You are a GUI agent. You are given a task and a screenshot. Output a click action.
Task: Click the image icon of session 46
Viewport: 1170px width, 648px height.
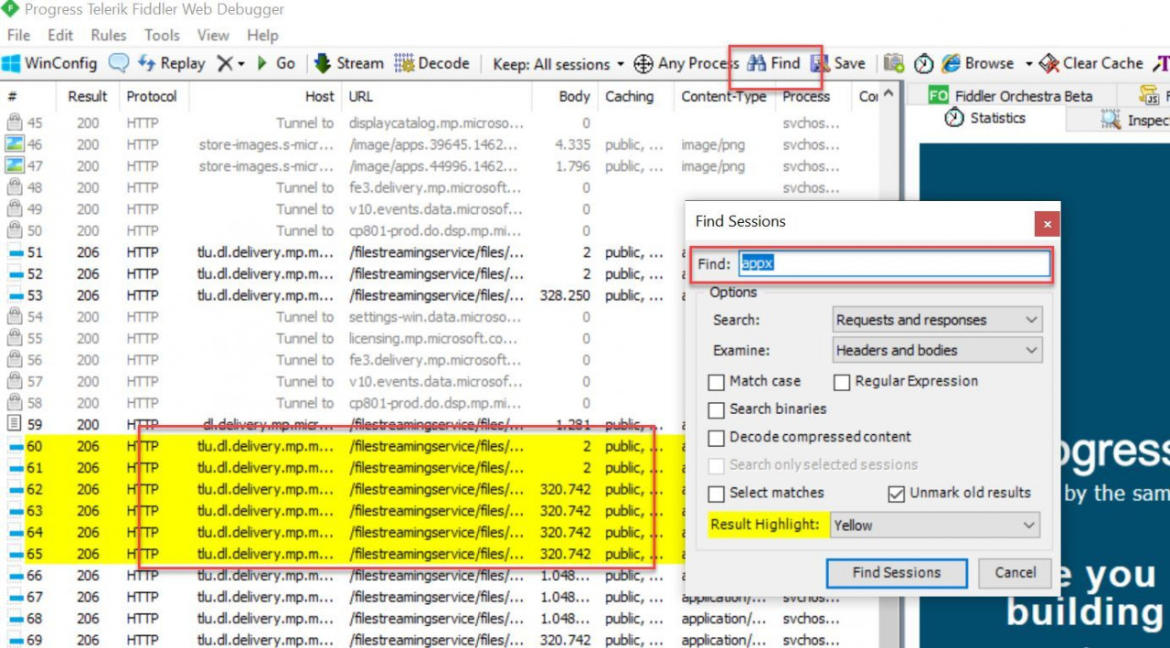click(14, 144)
